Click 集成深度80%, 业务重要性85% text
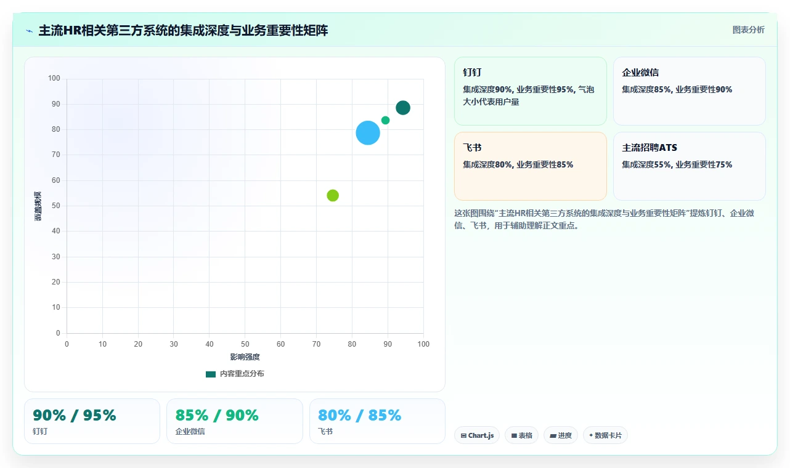 coord(518,164)
